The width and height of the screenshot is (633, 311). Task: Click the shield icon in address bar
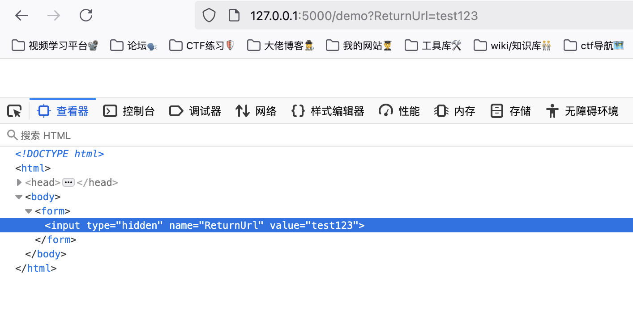[209, 15]
